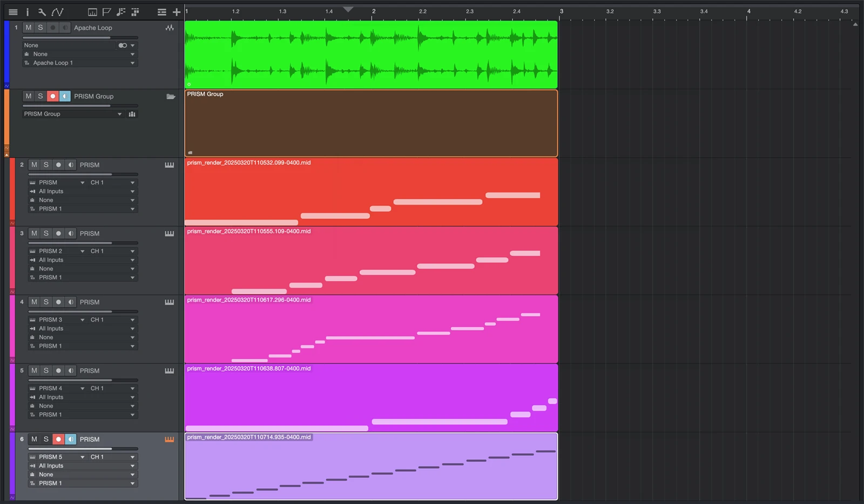Click the automation curve icon in toolbar
The height and width of the screenshot is (504, 864).
[x=57, y=11]
